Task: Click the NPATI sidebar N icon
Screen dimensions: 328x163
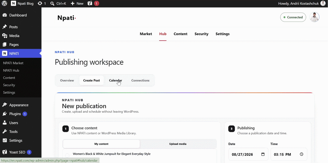Action: coord(5,53)
